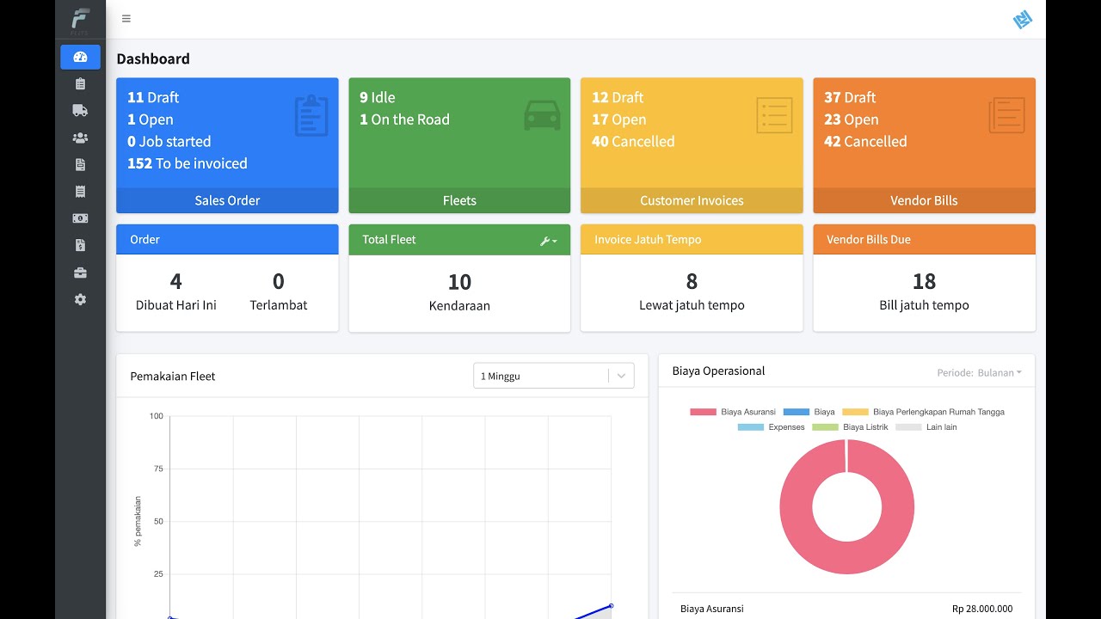
Task: Open the Vendor Bills card footer link
Action: [x=924, y=200]
